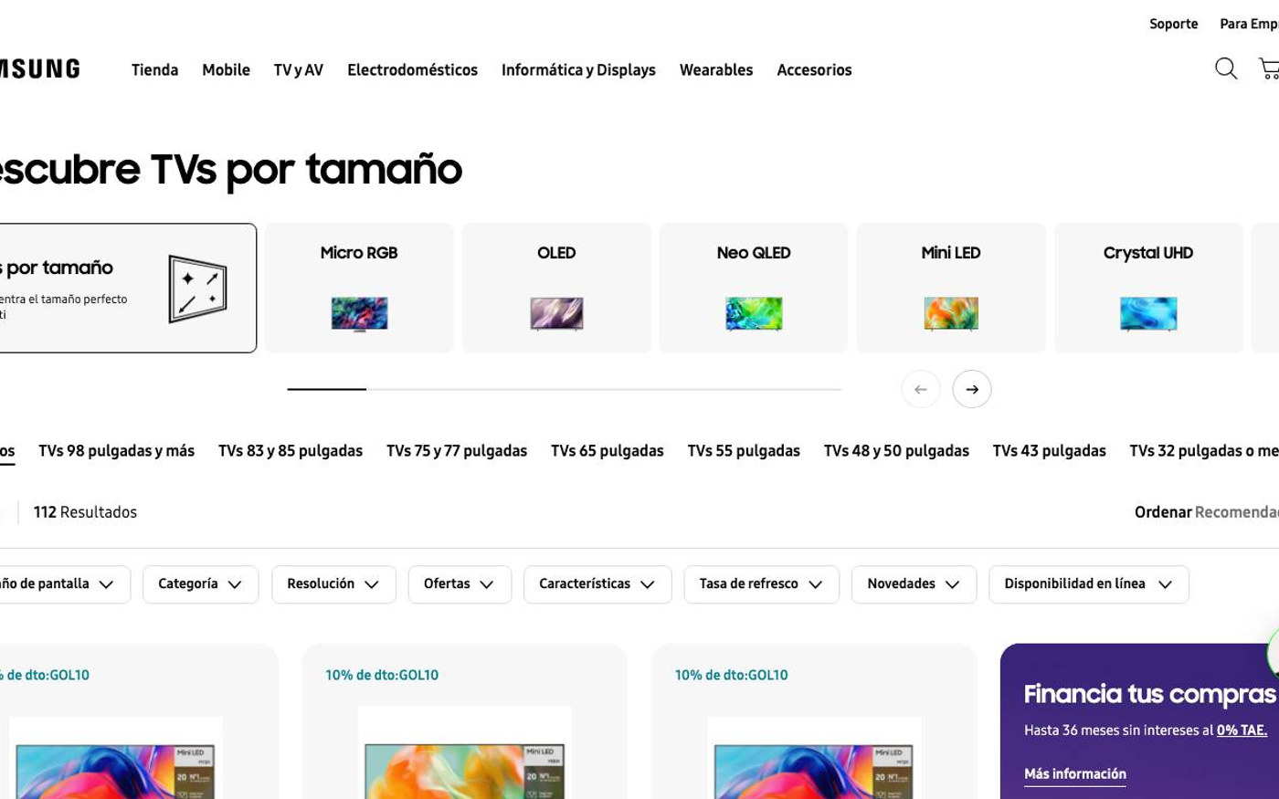Open the Micro RGB category card
Screen dimensions: 1279x799
click(359, 288)
